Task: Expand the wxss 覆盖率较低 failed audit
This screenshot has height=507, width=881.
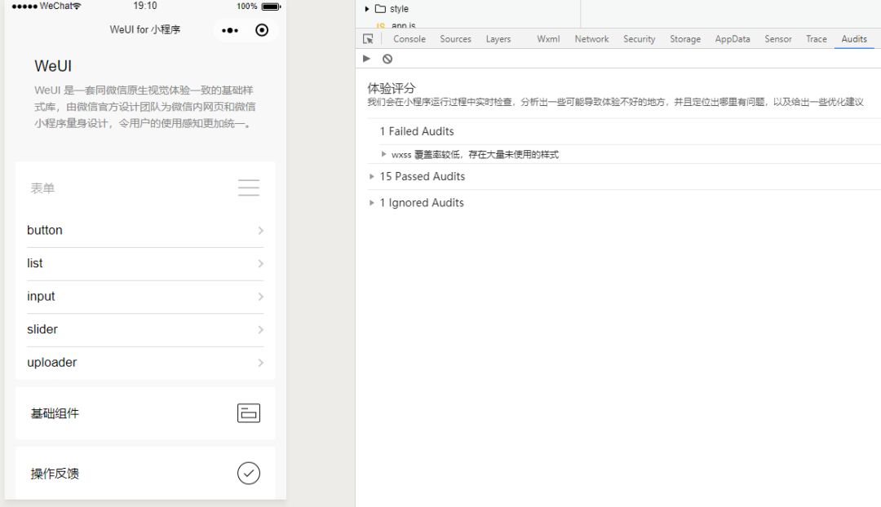Action: point(383,154)
